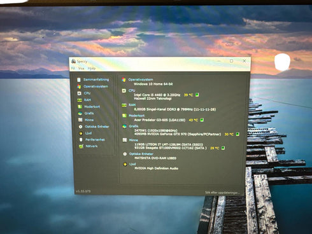
Task: Click the Ljud heading link in summary
Action: [132, 164]
